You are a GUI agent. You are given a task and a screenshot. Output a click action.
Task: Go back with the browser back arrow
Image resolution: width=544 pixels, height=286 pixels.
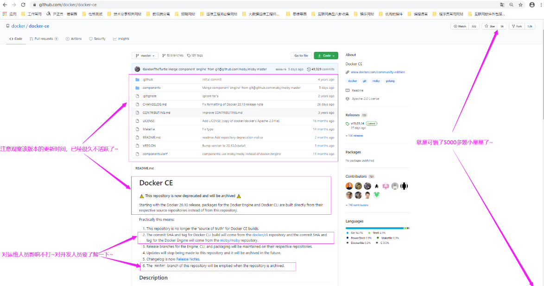click(5, 5)
